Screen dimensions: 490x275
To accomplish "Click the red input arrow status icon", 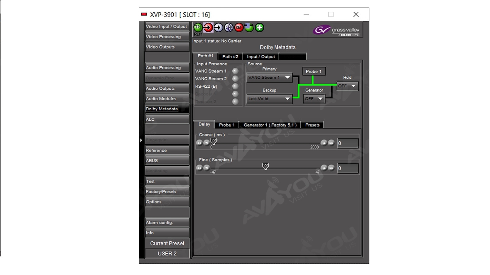I will (x=208, y=27).
